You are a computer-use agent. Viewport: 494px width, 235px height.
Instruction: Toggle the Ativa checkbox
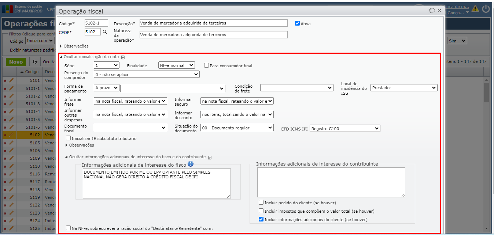tap(297, 23)
